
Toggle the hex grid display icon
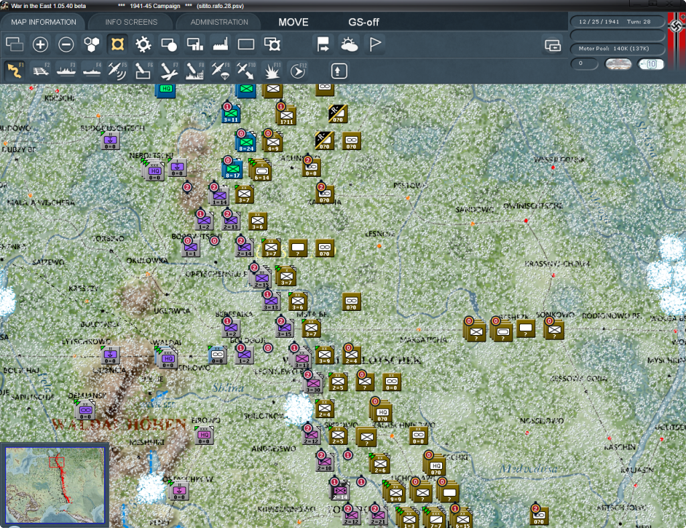click(x=92, y=44)
